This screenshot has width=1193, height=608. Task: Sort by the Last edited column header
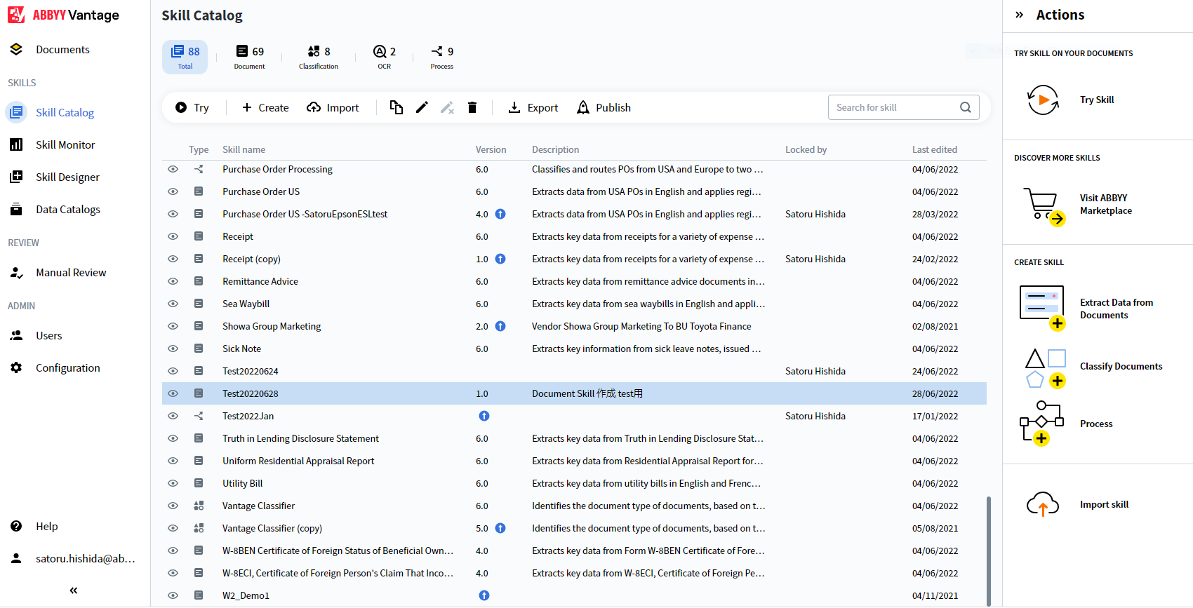934,149
